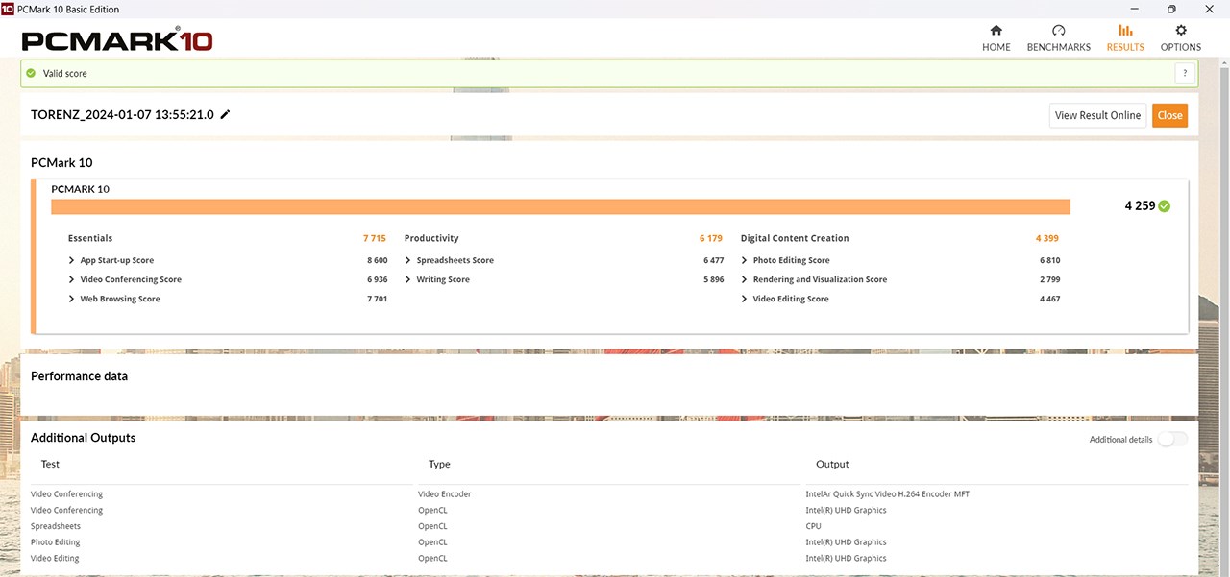Click Digital Content Creation score 4 399

(x=1047, y=238)
